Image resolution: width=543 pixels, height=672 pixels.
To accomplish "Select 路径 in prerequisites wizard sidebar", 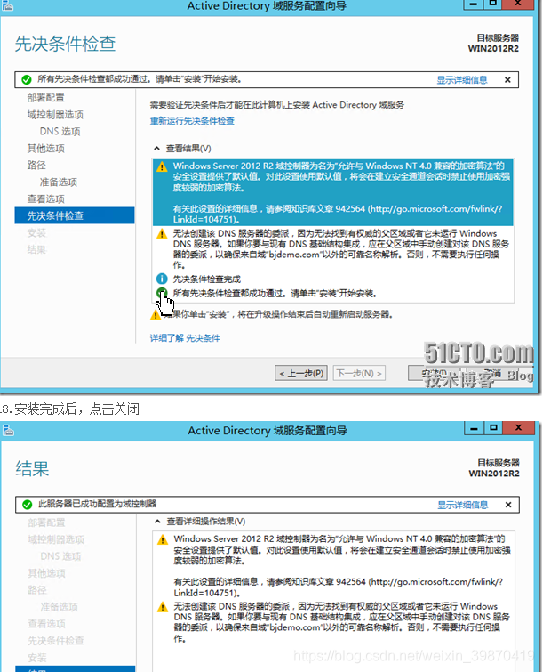I will point(36,165).
